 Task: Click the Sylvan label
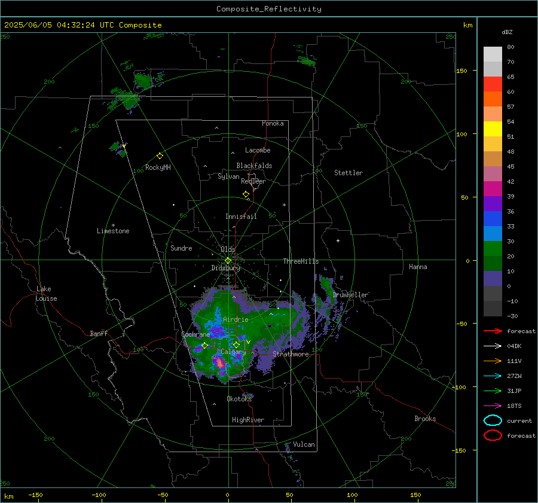[x=228, y=176]
